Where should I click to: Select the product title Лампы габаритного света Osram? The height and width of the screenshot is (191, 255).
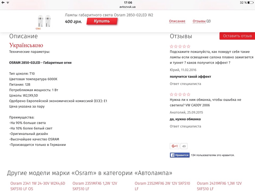[x=109, y=15]
